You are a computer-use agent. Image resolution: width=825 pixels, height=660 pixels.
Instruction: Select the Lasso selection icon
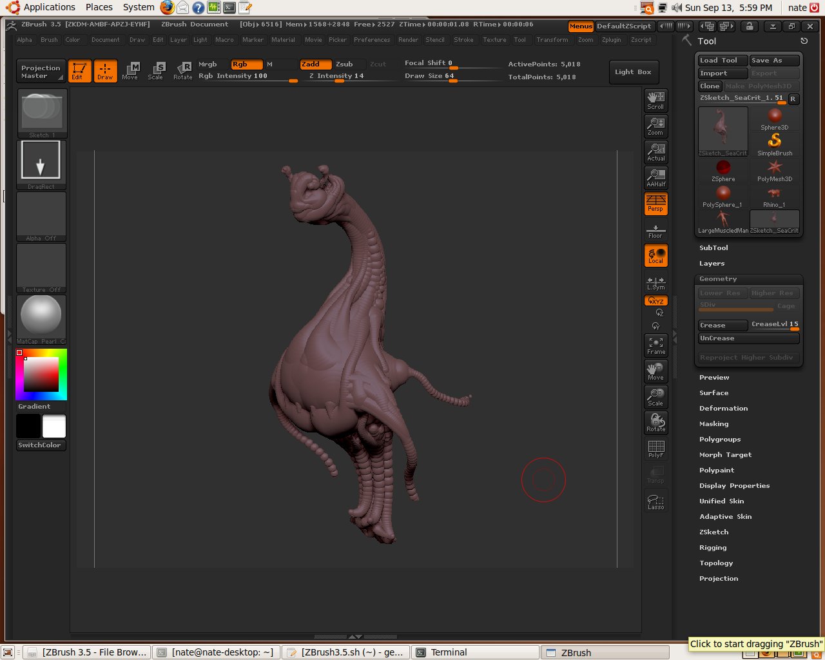pyautogui.click(x=655, y=501)
